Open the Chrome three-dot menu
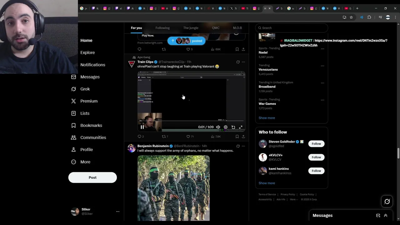The width and height of the screenshot is (400, 225). point(395,17)
